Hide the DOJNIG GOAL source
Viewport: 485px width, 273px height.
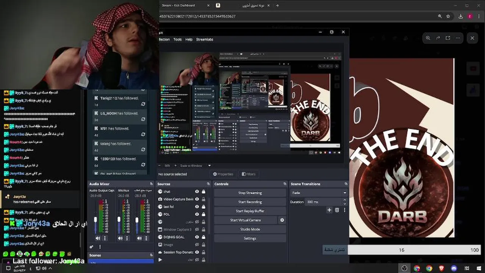click(x=197, y=237)
